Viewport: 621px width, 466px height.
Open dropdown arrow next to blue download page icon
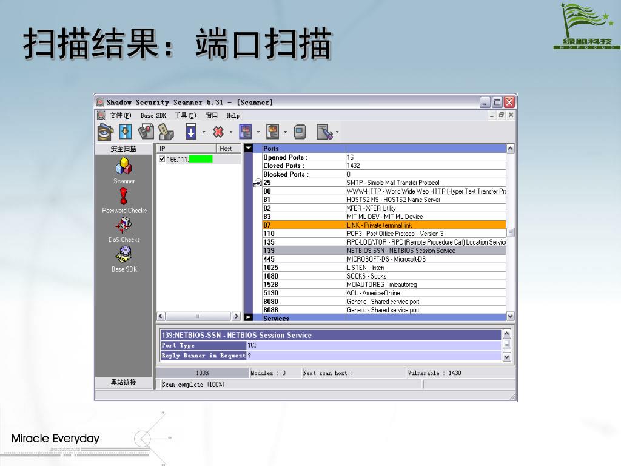(204, 132)
